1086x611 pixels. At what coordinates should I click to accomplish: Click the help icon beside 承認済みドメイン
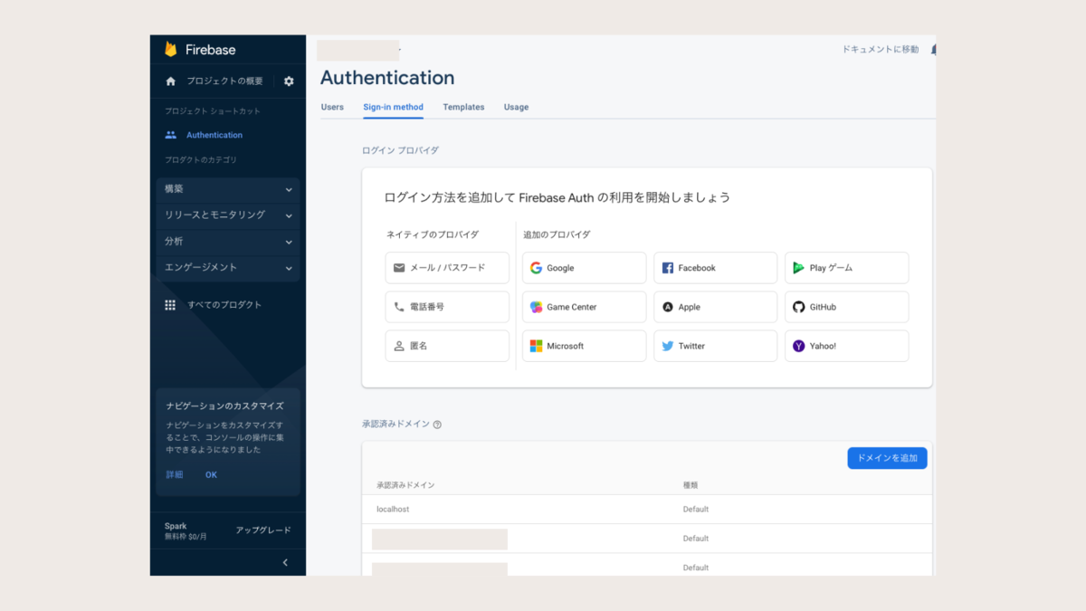pyautogui.click(x=437, y=425)
